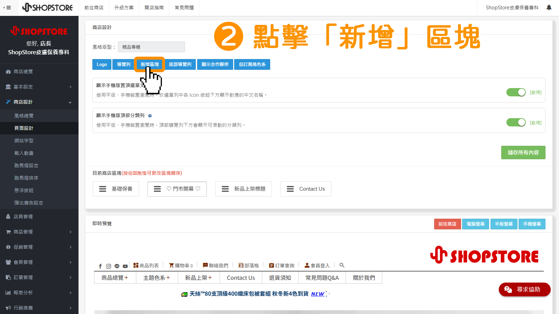Open 訂單查詢 link in preview
Viewport: 559px width, 314px height.
[282, 265]
